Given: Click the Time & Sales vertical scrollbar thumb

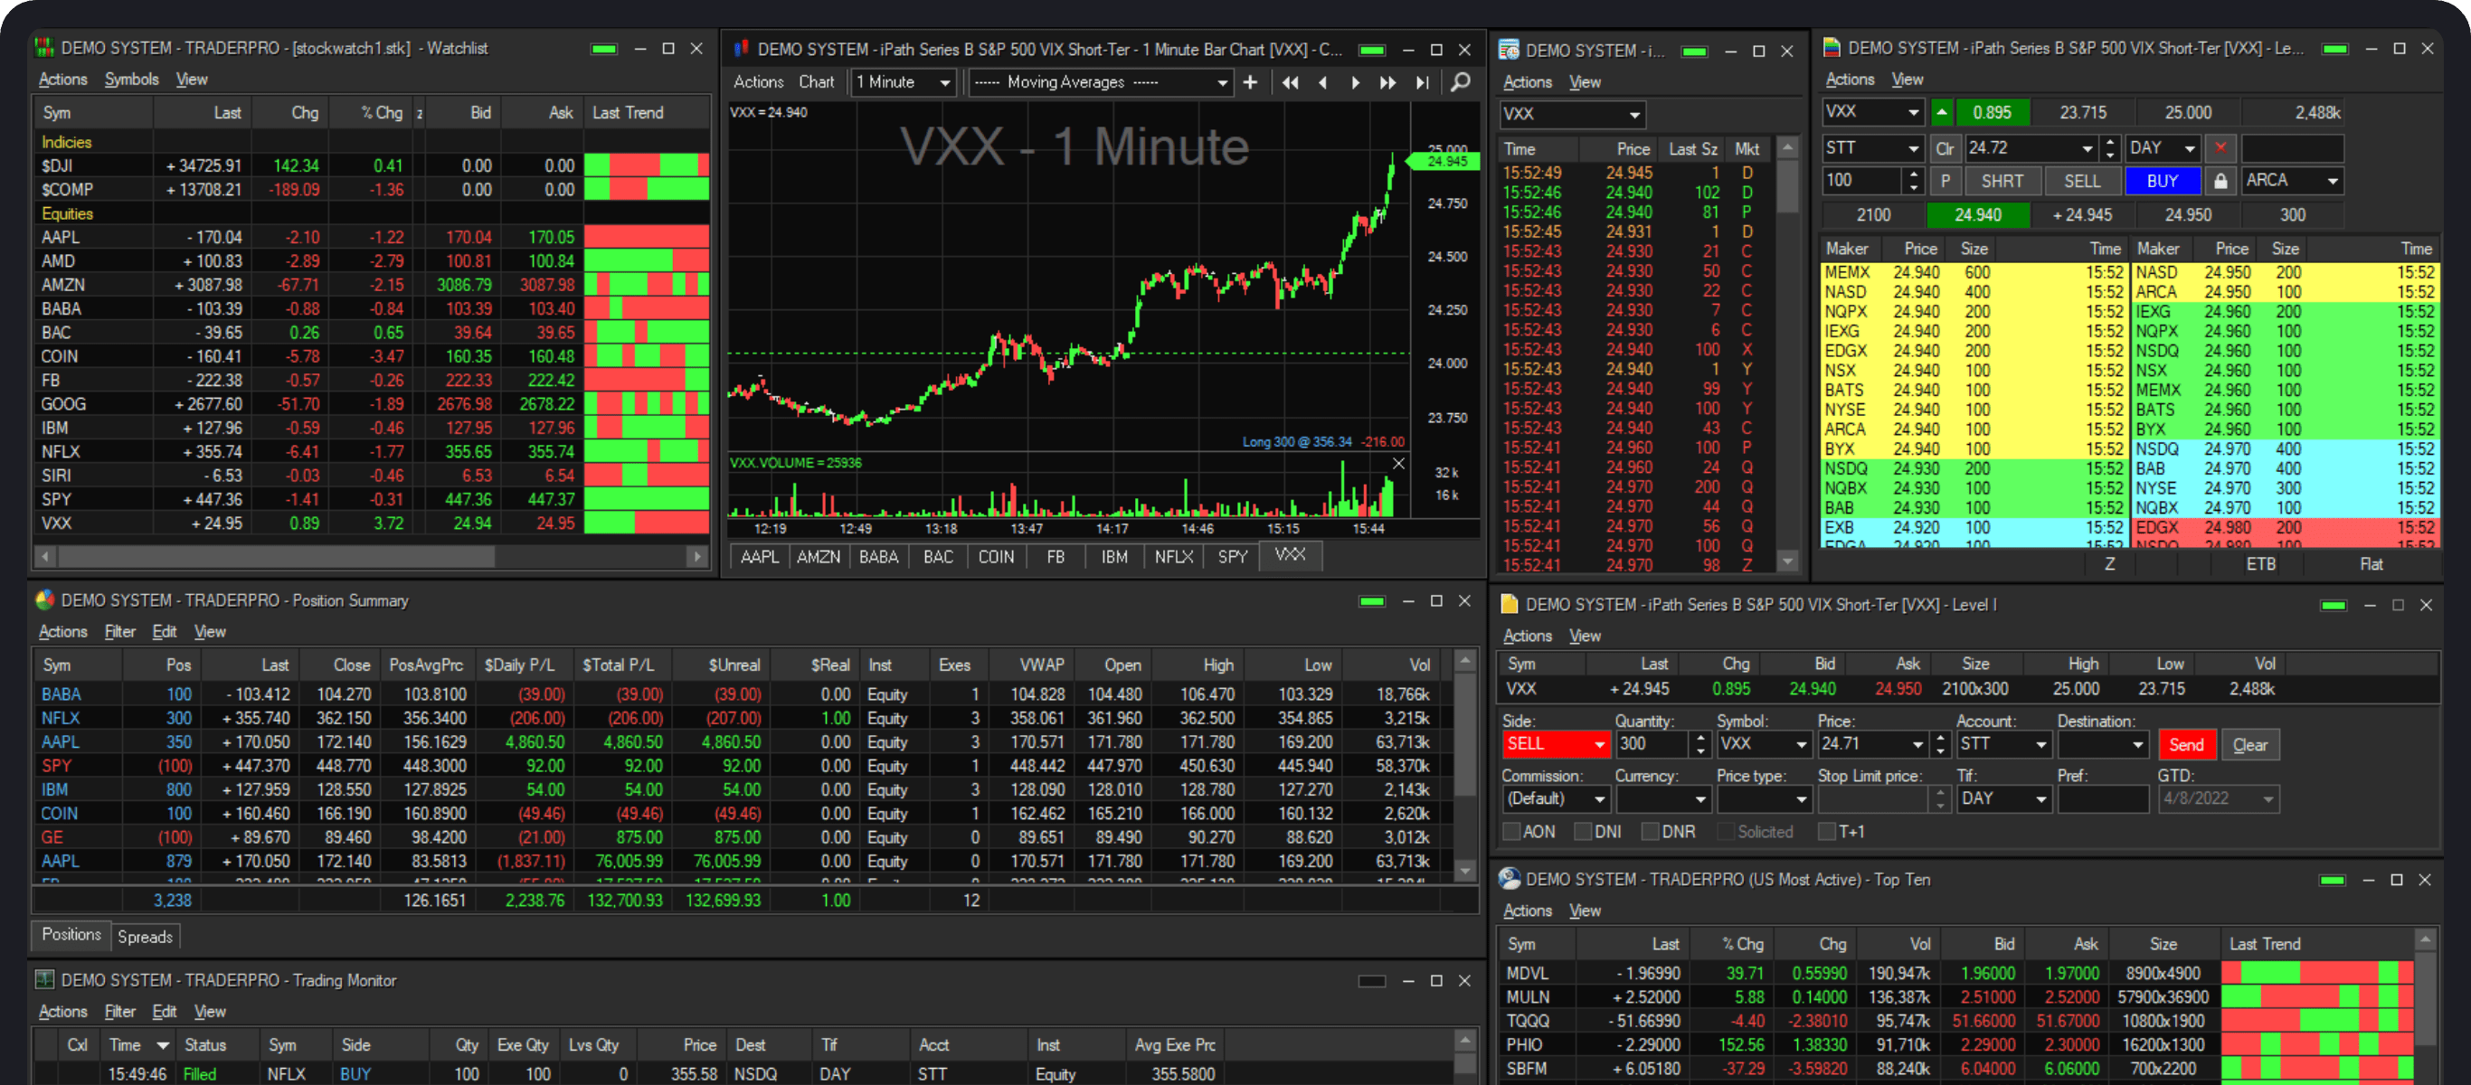Looking at the screenshot, I should pos(1787,187).
